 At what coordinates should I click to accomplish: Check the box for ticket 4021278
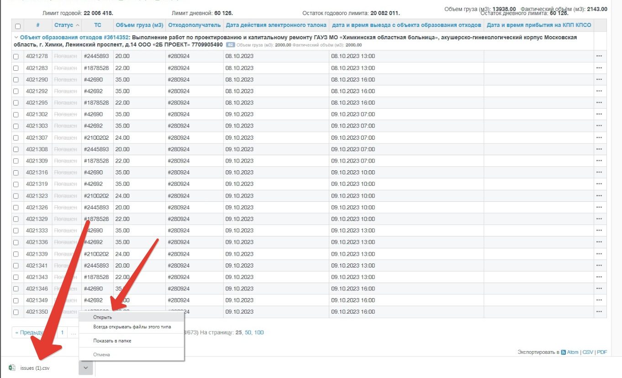click(16, 57)
